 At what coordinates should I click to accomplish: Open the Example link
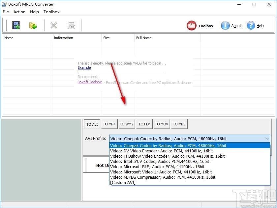[84, 67]
